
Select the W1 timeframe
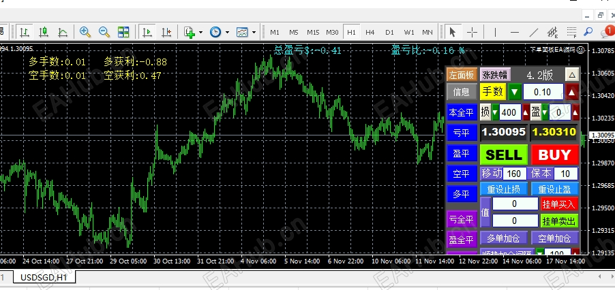point(409,32)
